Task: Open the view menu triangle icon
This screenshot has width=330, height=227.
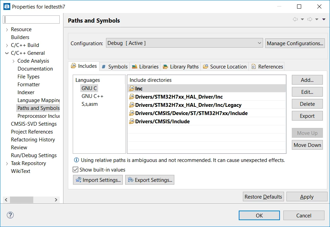Action: pos(324,19)
